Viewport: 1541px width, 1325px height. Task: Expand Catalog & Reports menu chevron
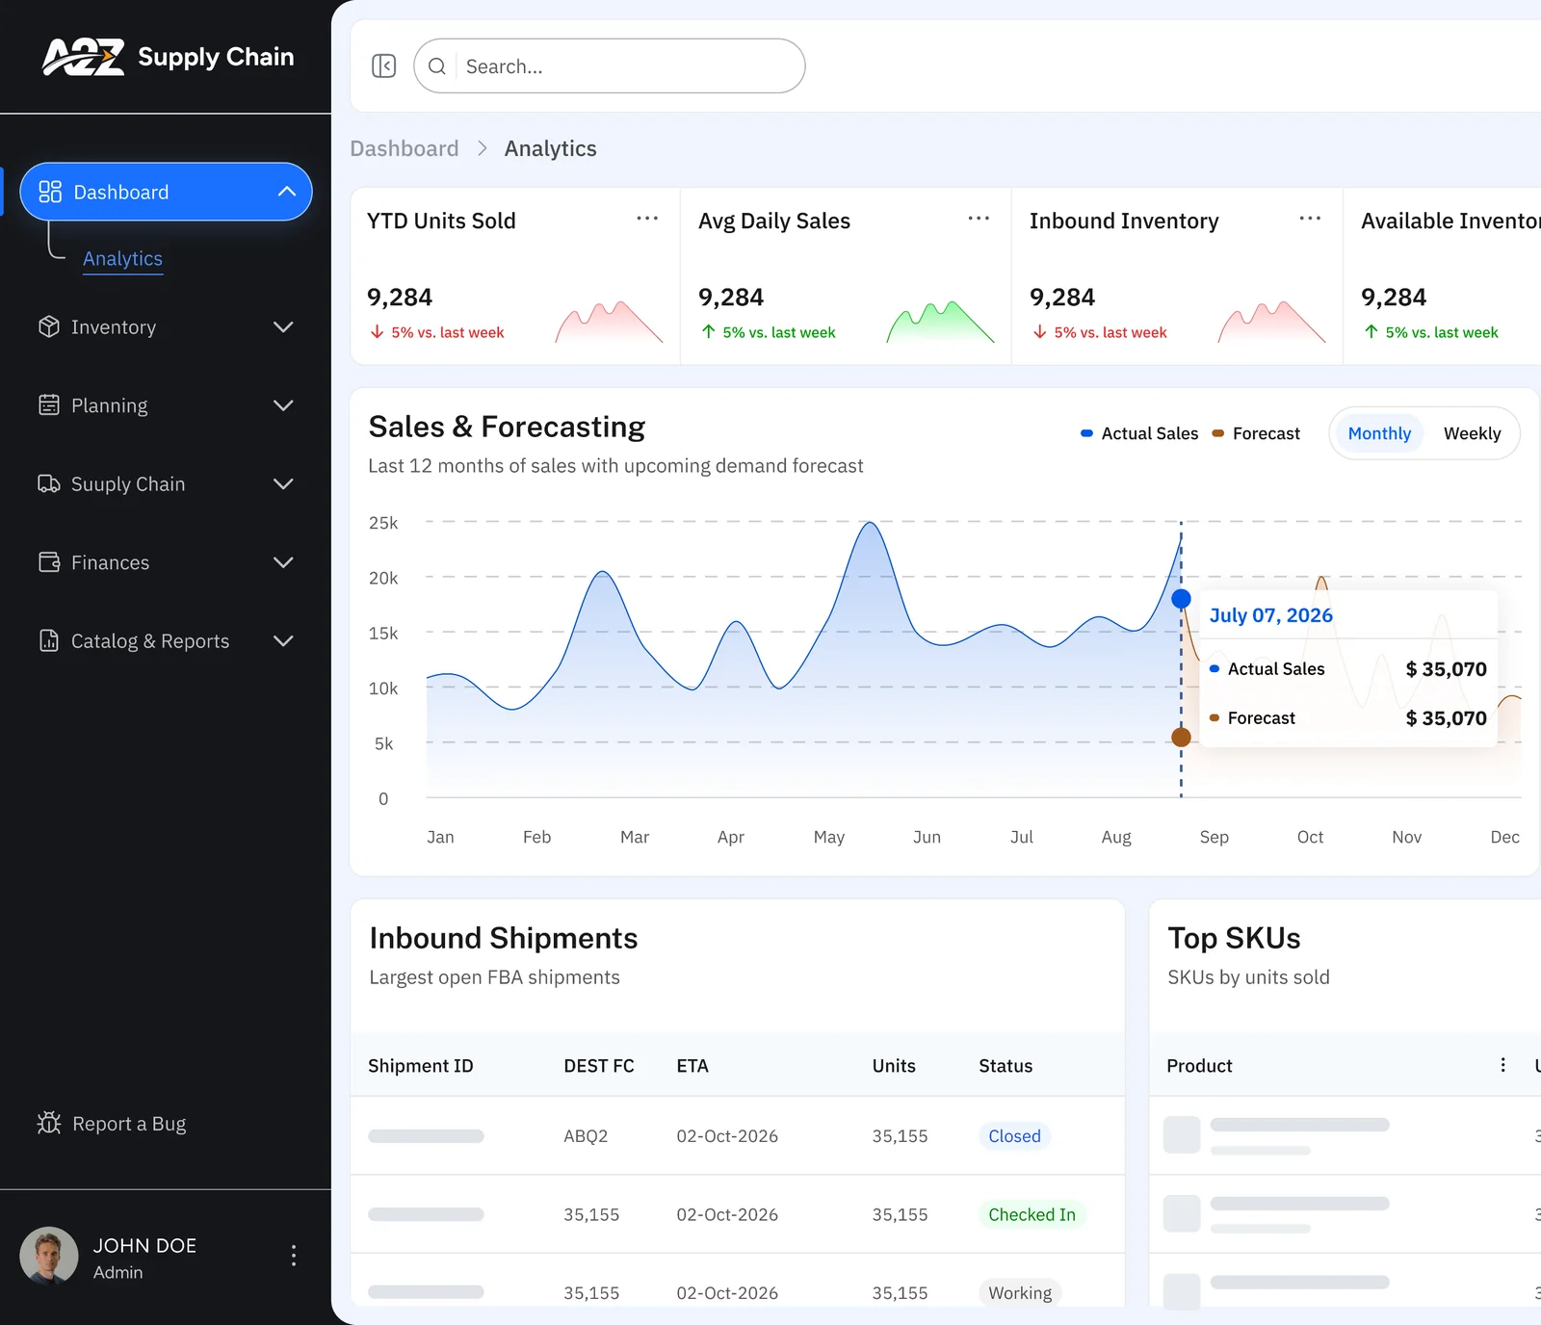coord(283,640)
